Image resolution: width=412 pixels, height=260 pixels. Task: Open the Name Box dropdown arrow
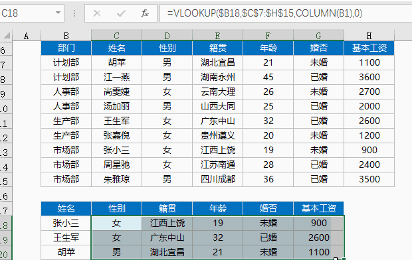point(58,13)
